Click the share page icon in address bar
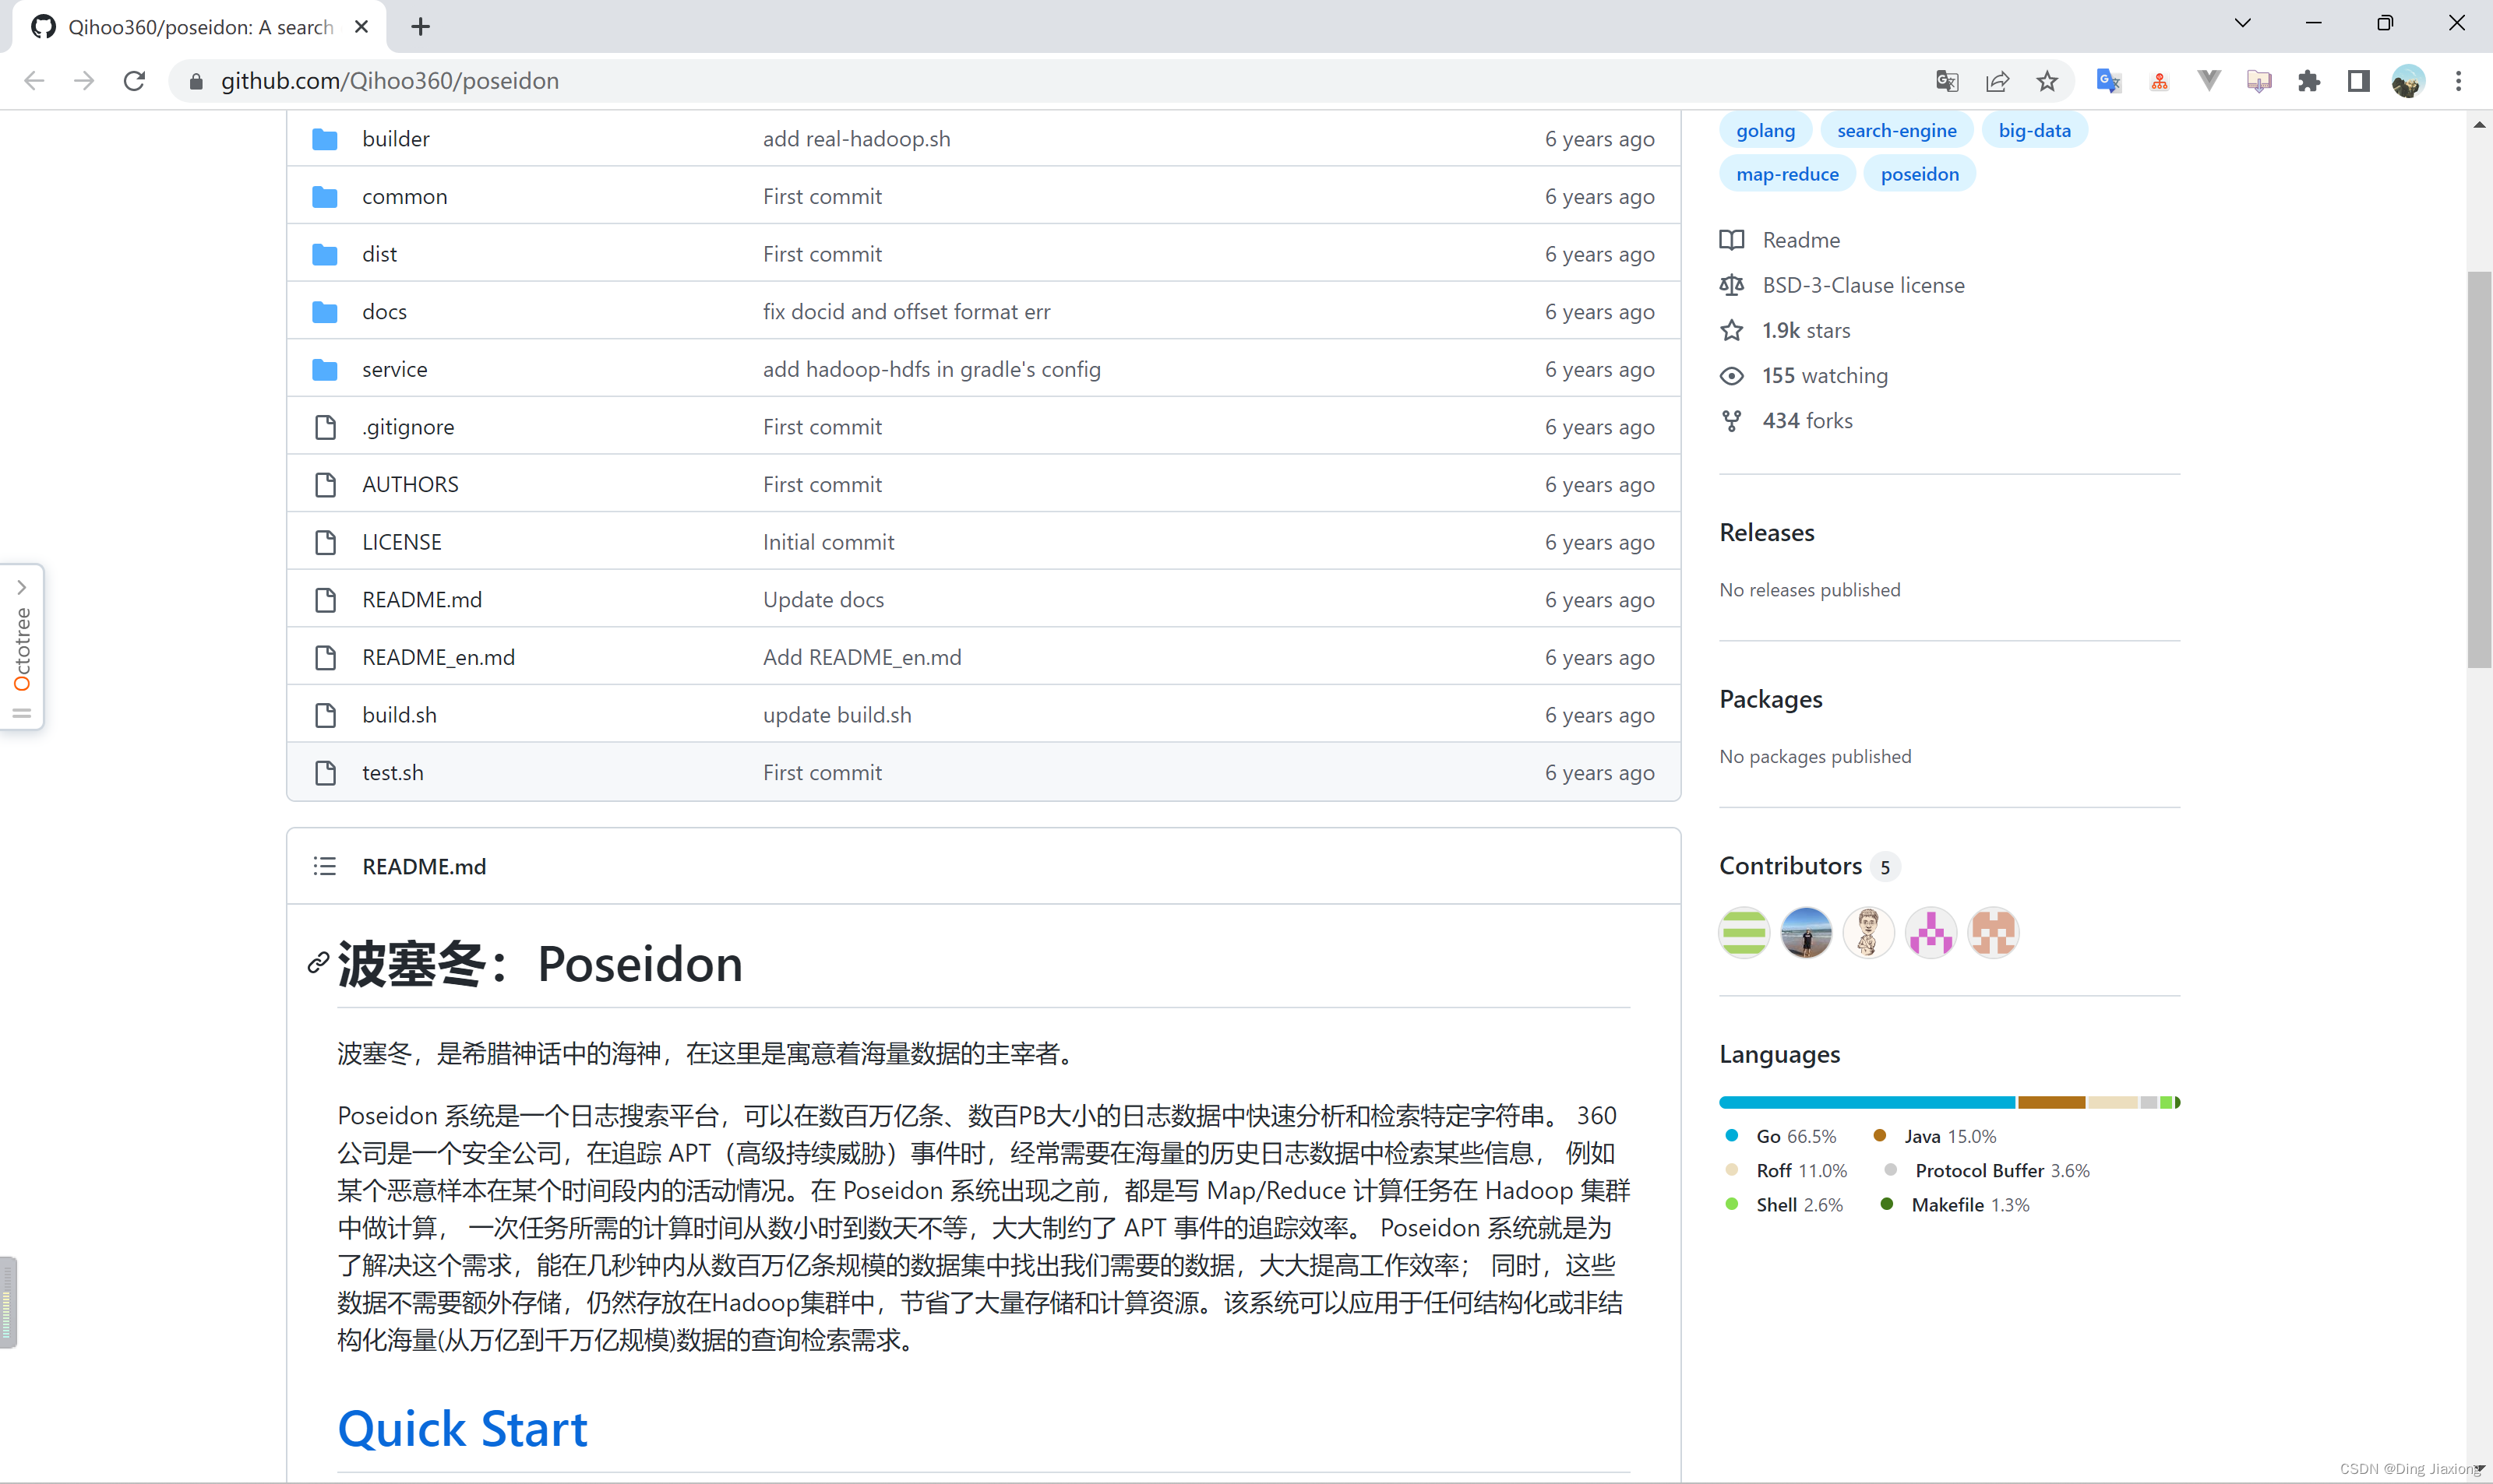This screenshot has width=2493, height=1484. pos(1997,81)
